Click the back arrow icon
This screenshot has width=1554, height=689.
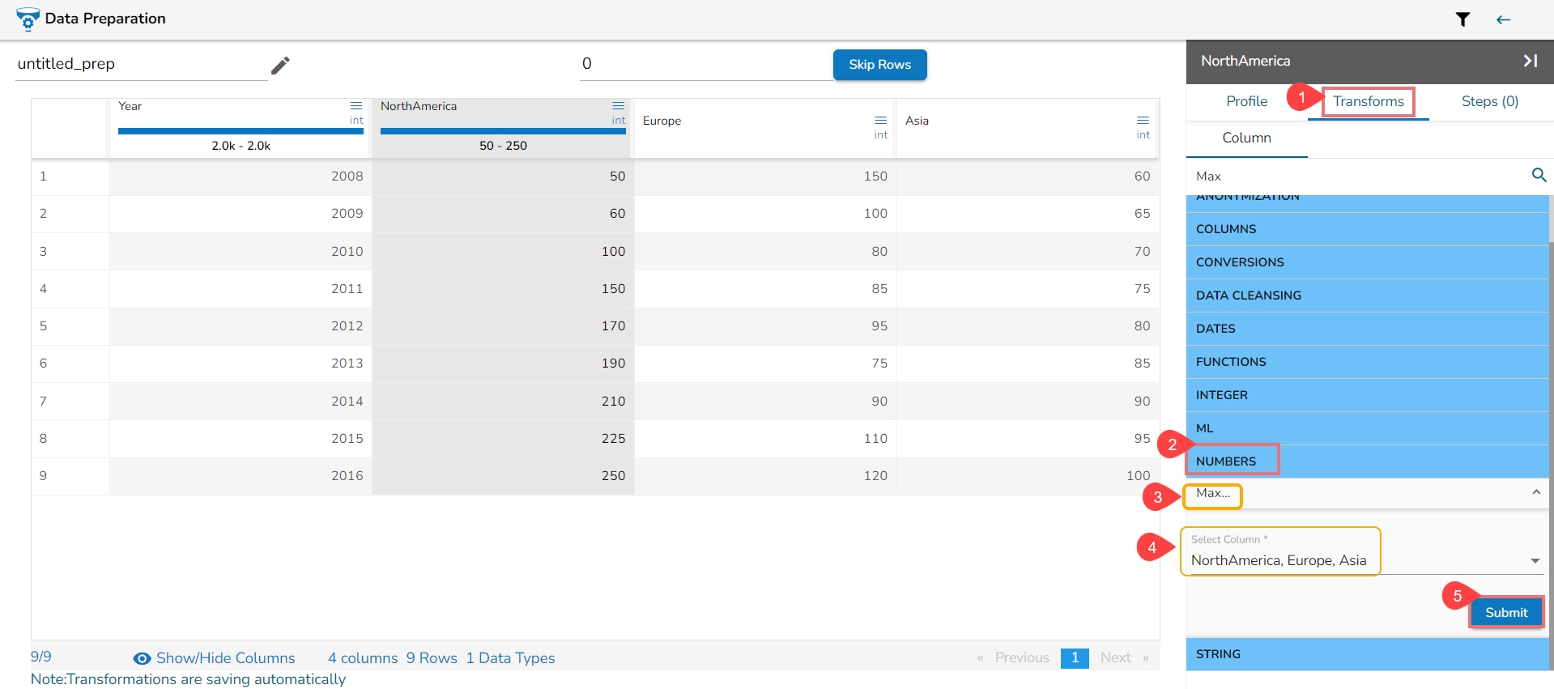click(x=1503, y=19)
